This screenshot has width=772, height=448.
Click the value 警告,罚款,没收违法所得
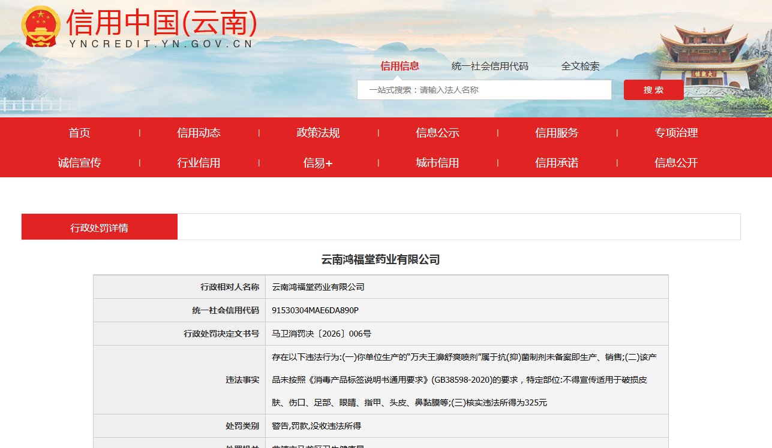tap(316, 426)
